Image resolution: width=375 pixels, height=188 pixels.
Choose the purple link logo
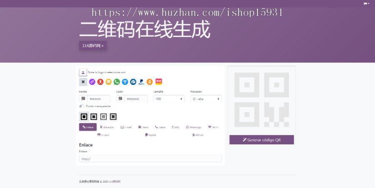pyautogui.click(x=92, y=82)
